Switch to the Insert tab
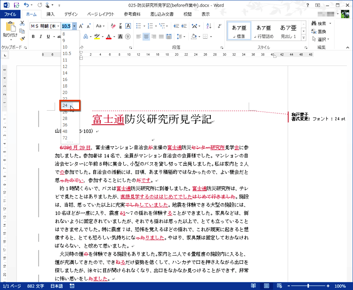The height and width of the screenshot is (290, 353). (x=50, y=14)
